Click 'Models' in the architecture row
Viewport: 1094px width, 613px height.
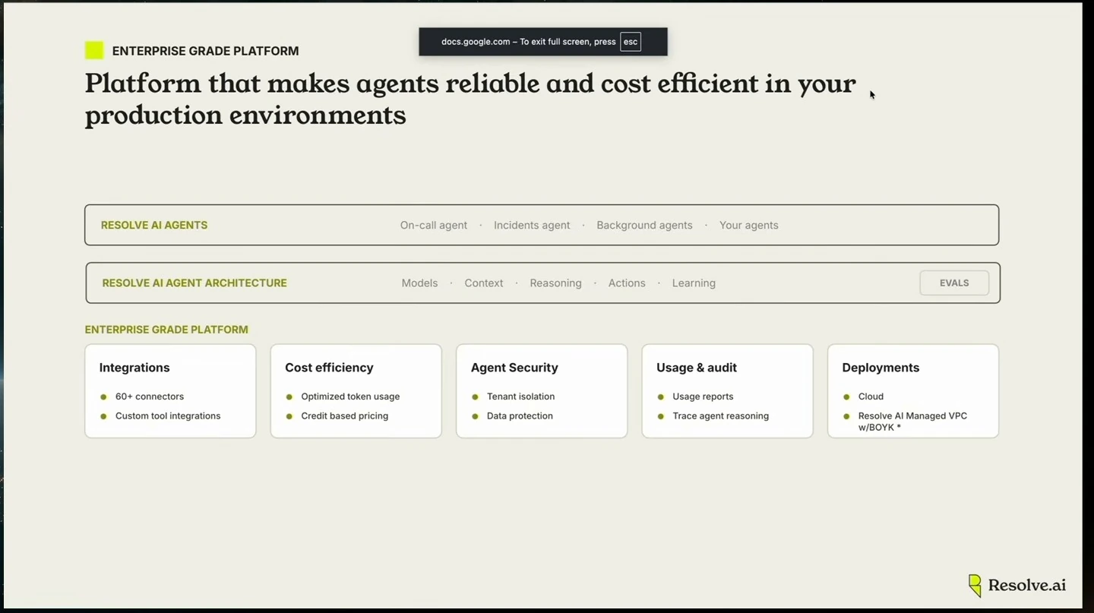pos(420,283)
